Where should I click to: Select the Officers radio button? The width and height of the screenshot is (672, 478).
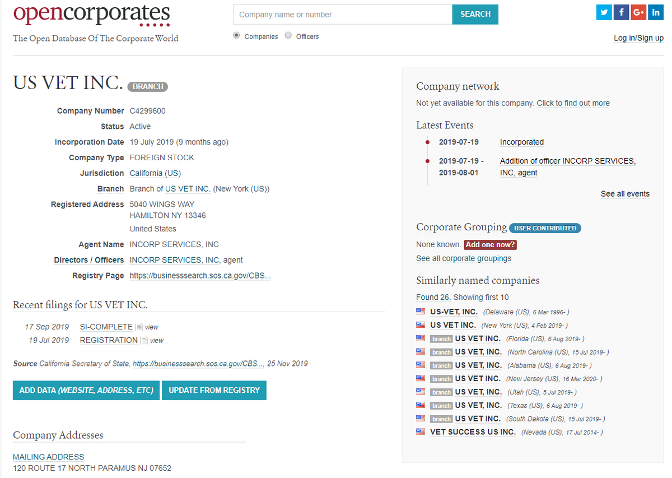[288, 35]
